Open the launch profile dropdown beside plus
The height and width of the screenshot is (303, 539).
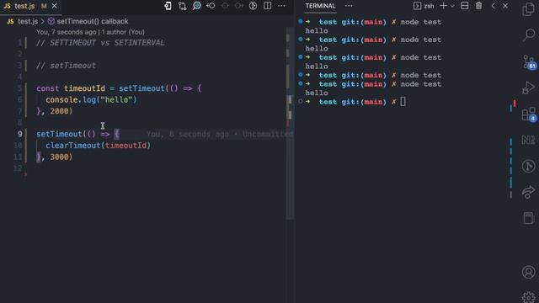click(452, 6)
